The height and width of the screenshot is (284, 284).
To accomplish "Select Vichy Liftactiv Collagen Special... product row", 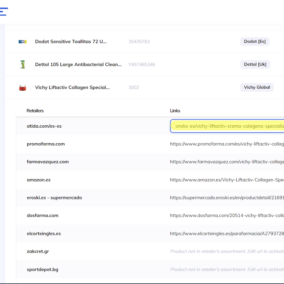I will [x=144, y=88].
